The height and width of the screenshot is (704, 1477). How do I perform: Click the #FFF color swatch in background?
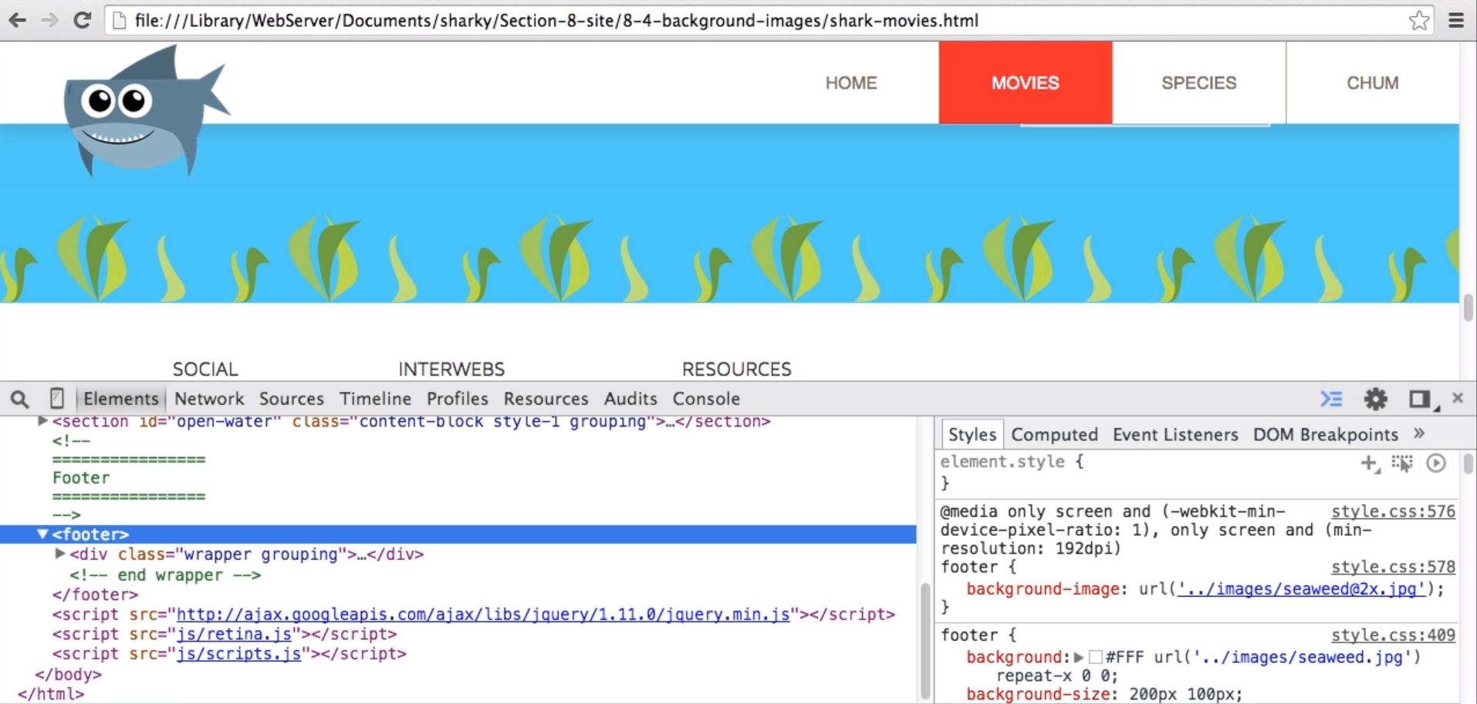click(x=1095, y=657)
